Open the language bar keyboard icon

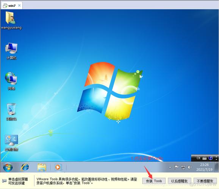pos(205,158)
